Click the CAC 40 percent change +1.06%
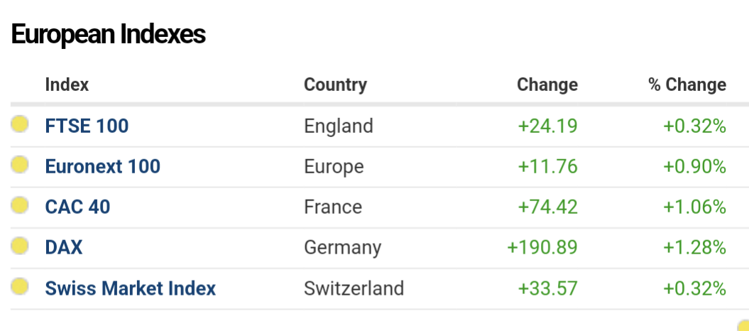Image resolution: width=749 pixels, height=331 pixels. click(694, 207)
